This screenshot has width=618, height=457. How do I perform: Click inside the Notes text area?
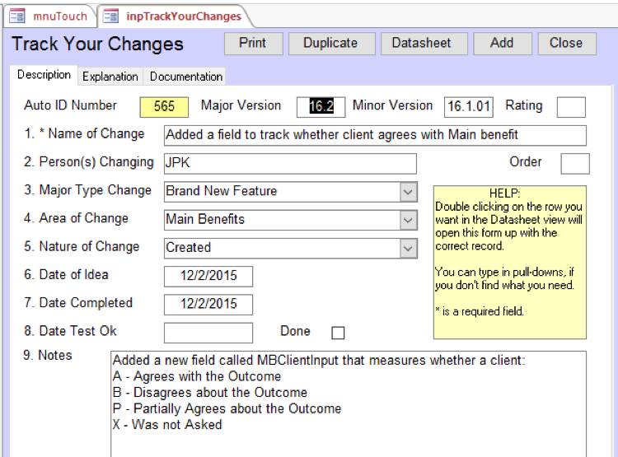349,403
